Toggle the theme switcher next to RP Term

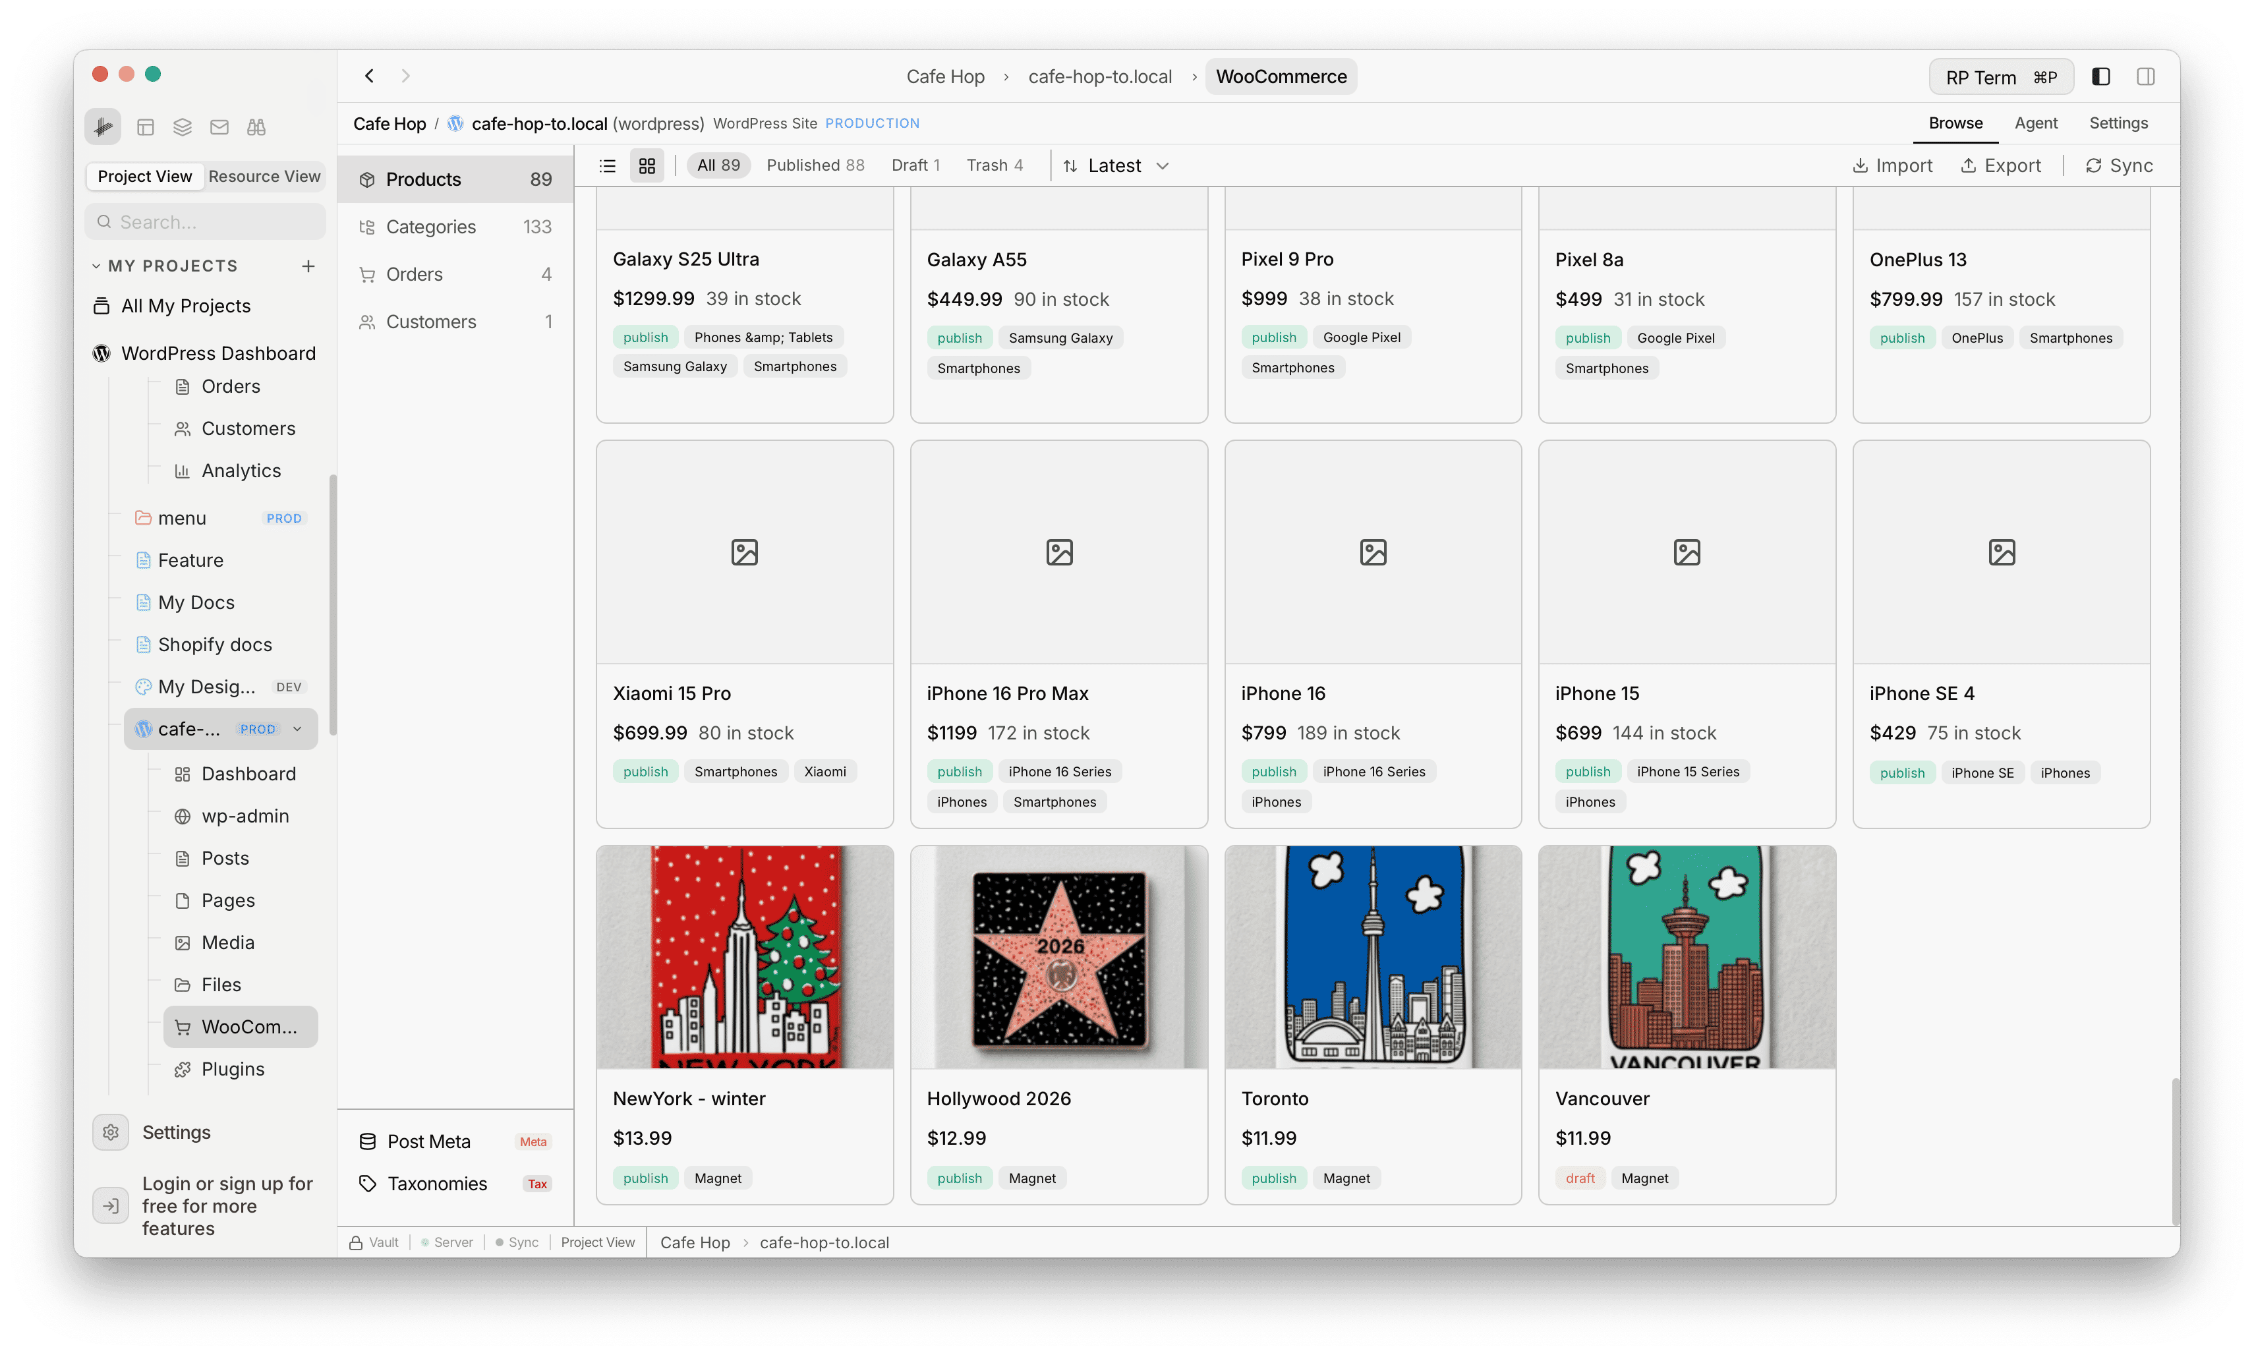2100,76
